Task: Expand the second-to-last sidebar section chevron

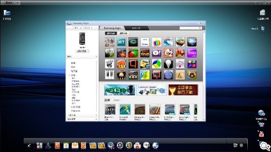Action: click(x=96, y=115)
